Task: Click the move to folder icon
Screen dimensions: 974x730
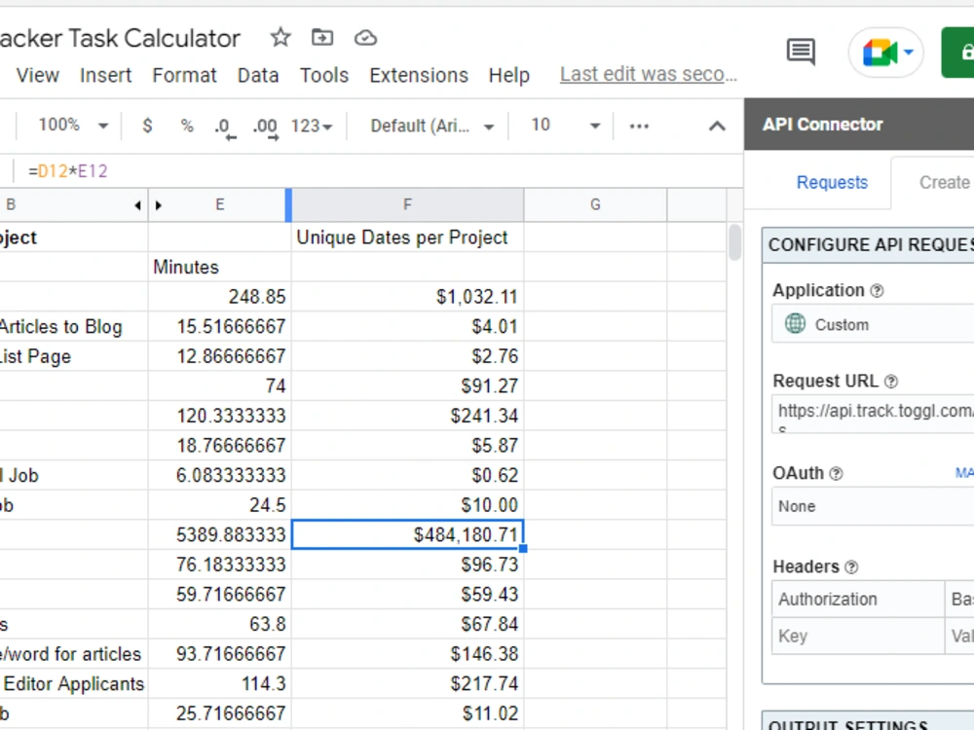Action: (321, 38)
